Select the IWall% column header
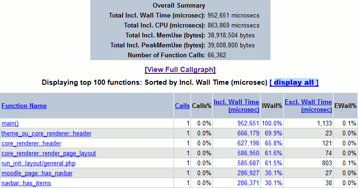 272,106
